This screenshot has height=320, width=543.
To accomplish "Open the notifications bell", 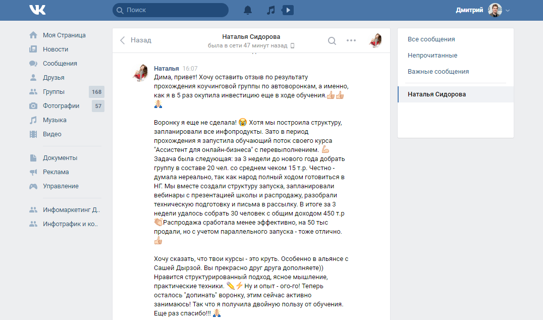I will pyautogui.click(x=248, y=10).
